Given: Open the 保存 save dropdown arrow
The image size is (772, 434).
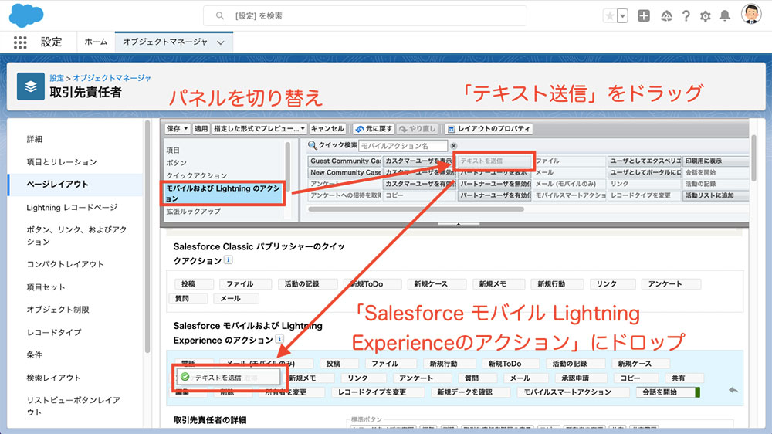Looking at the screenshot, I should 185,128.
